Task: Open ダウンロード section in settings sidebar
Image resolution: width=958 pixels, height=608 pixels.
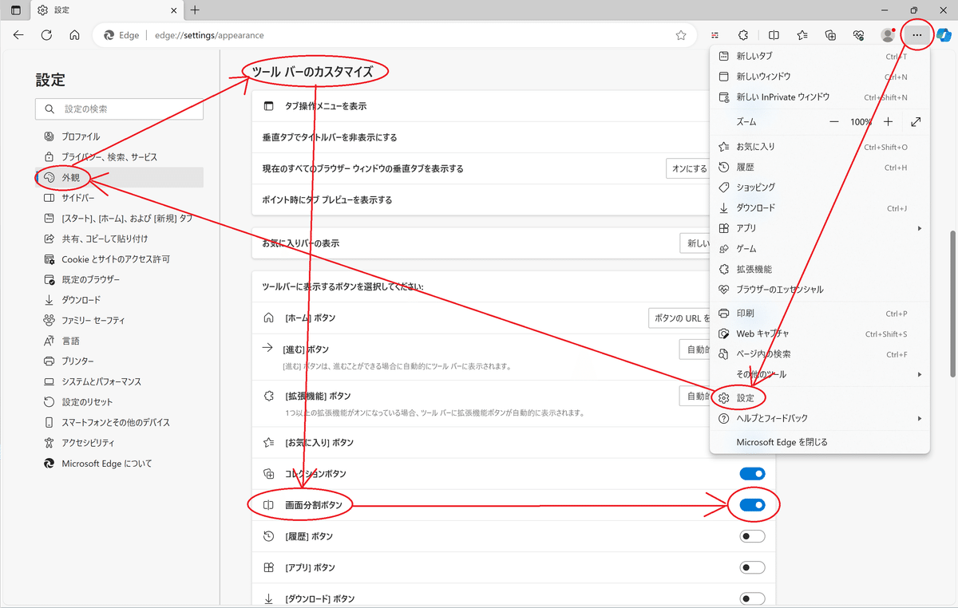Action: (x=120, y=300)
